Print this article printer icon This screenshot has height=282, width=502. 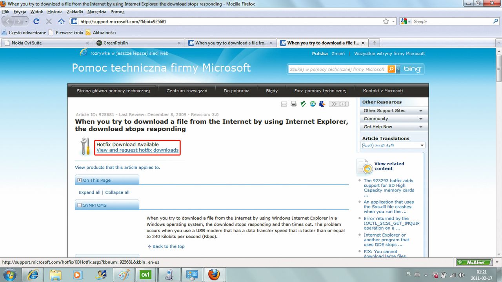pyautogui.click(x=294, y=104)
